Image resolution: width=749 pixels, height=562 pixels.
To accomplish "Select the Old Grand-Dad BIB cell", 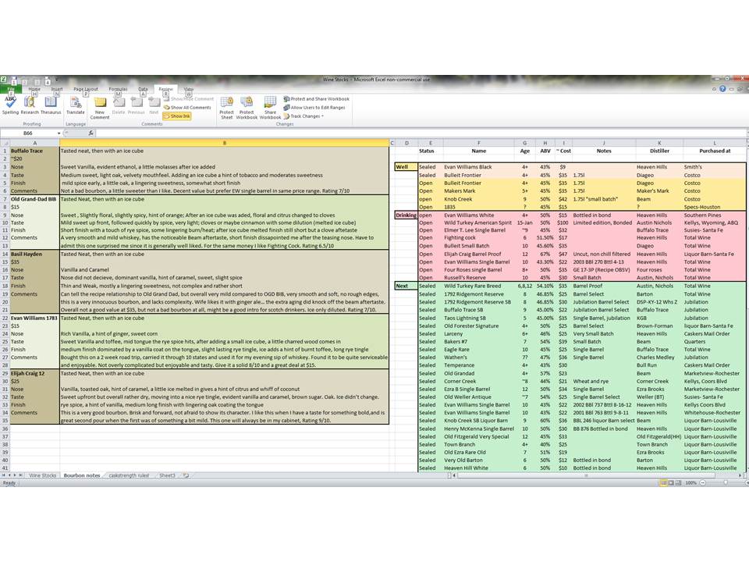I will coord(35,199).
